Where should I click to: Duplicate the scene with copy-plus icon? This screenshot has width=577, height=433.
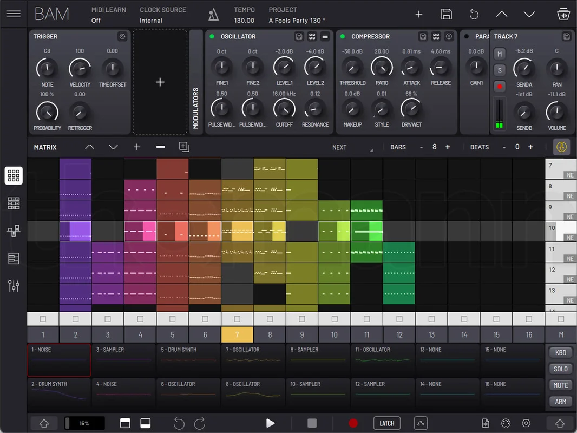(184, 147)
